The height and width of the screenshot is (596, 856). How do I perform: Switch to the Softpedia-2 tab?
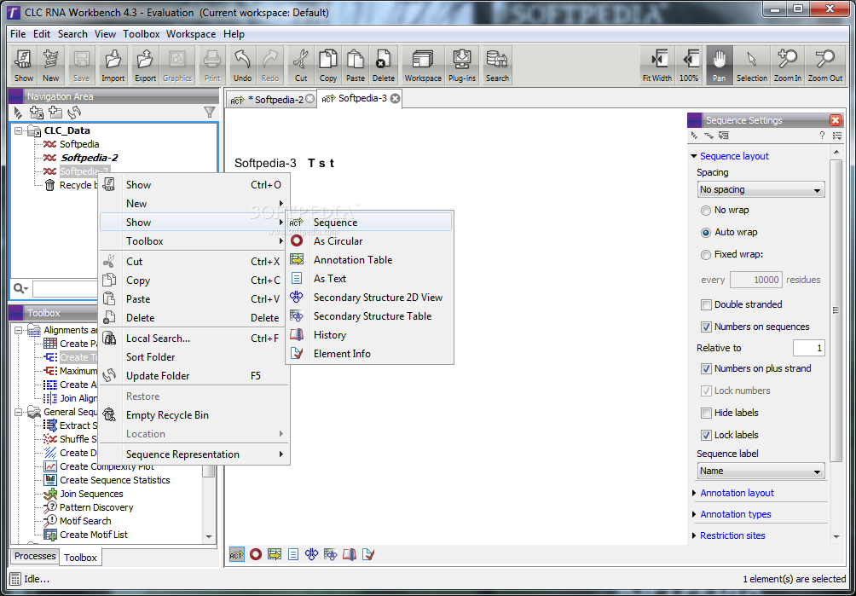point(271,99)
